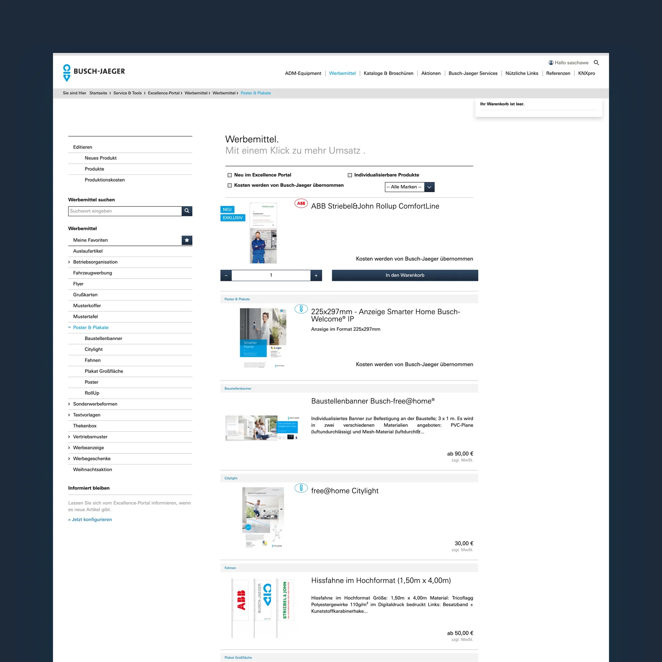Click Fahnen category label above Hissfahne

click(230, 568)
